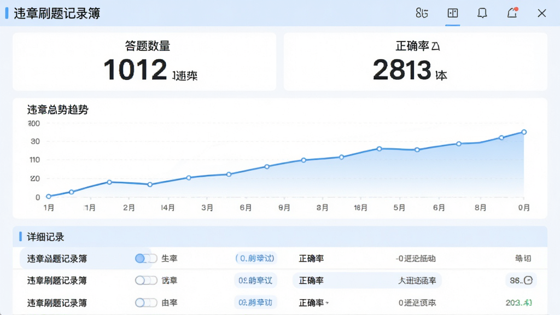Click the clock icon in second row

pos(528,281)
